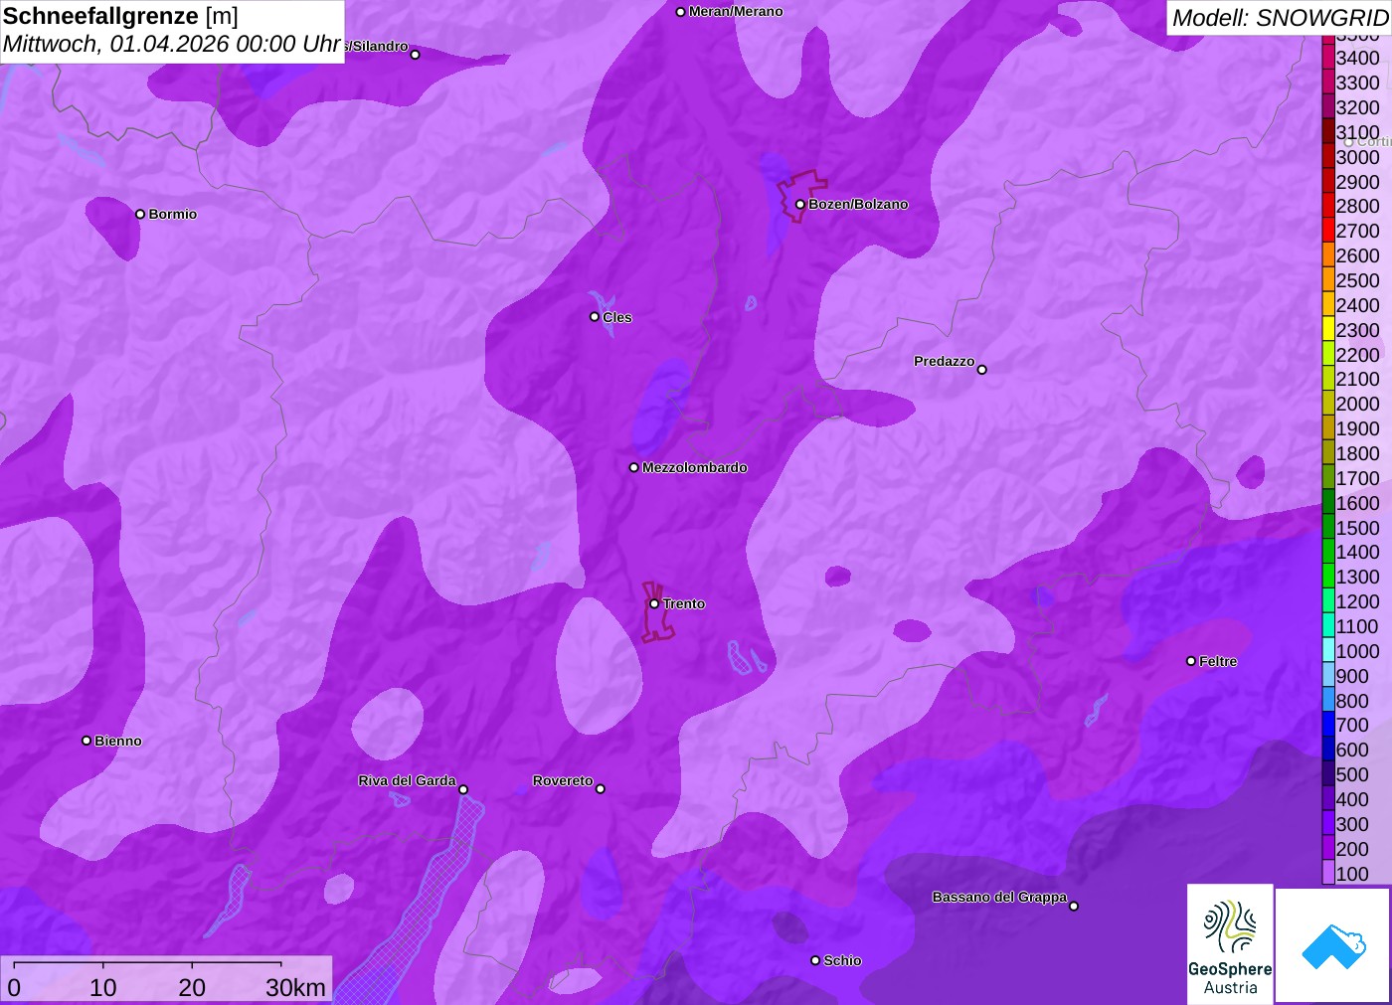Click the GeoSphere Austria logo
1392x1005 pixels.
(x=1230, y=944)
